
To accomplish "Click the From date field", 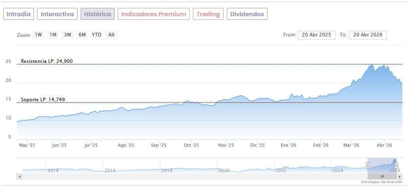I will pyautogui.click(x=317, y=35).
